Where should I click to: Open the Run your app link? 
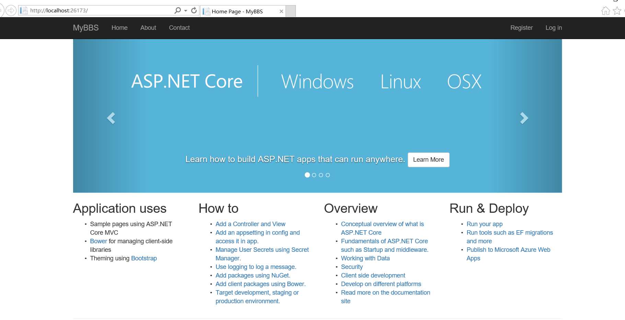484,224
